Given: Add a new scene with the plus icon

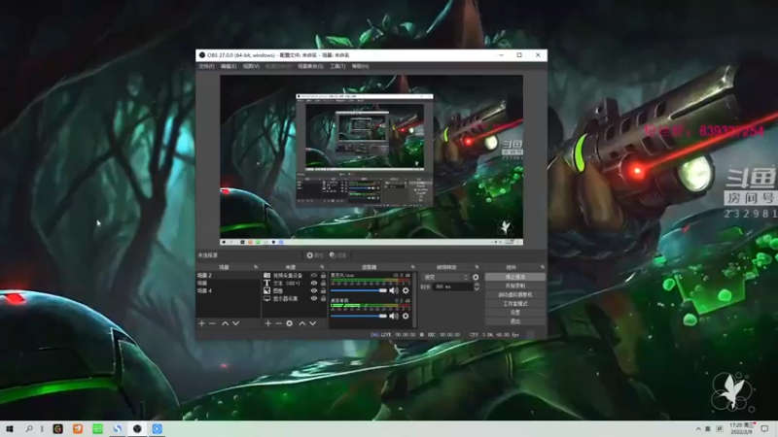Looking at the screenshot, I should pyautogui.click(x=201, y=323).
